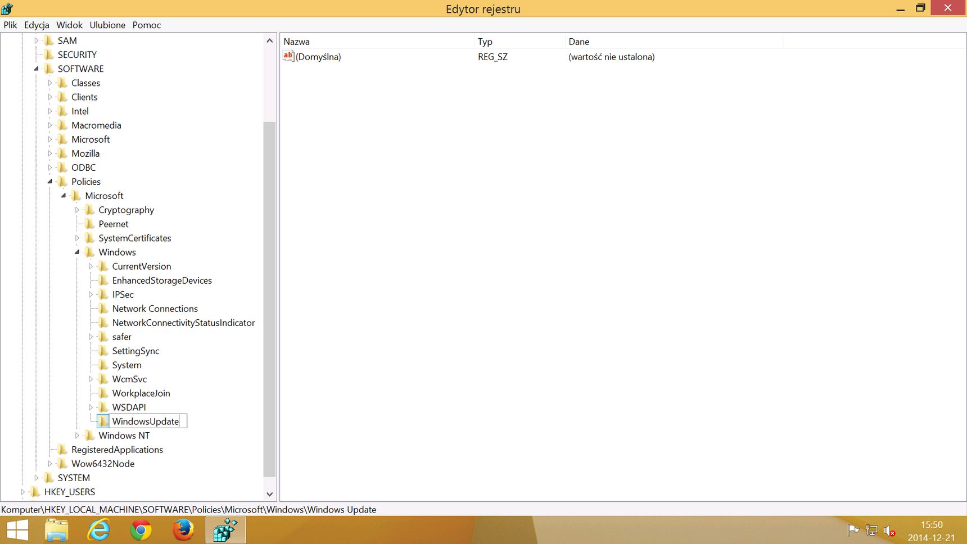This screenshot has height=544, width=967.
Task: Collapse the Policies key
Action: (x=49, y=182)
